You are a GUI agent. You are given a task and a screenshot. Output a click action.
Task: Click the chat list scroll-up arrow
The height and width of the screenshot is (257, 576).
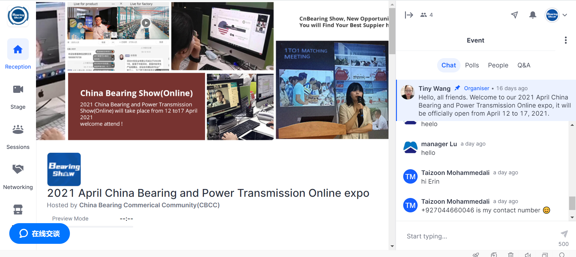(572, 125)
